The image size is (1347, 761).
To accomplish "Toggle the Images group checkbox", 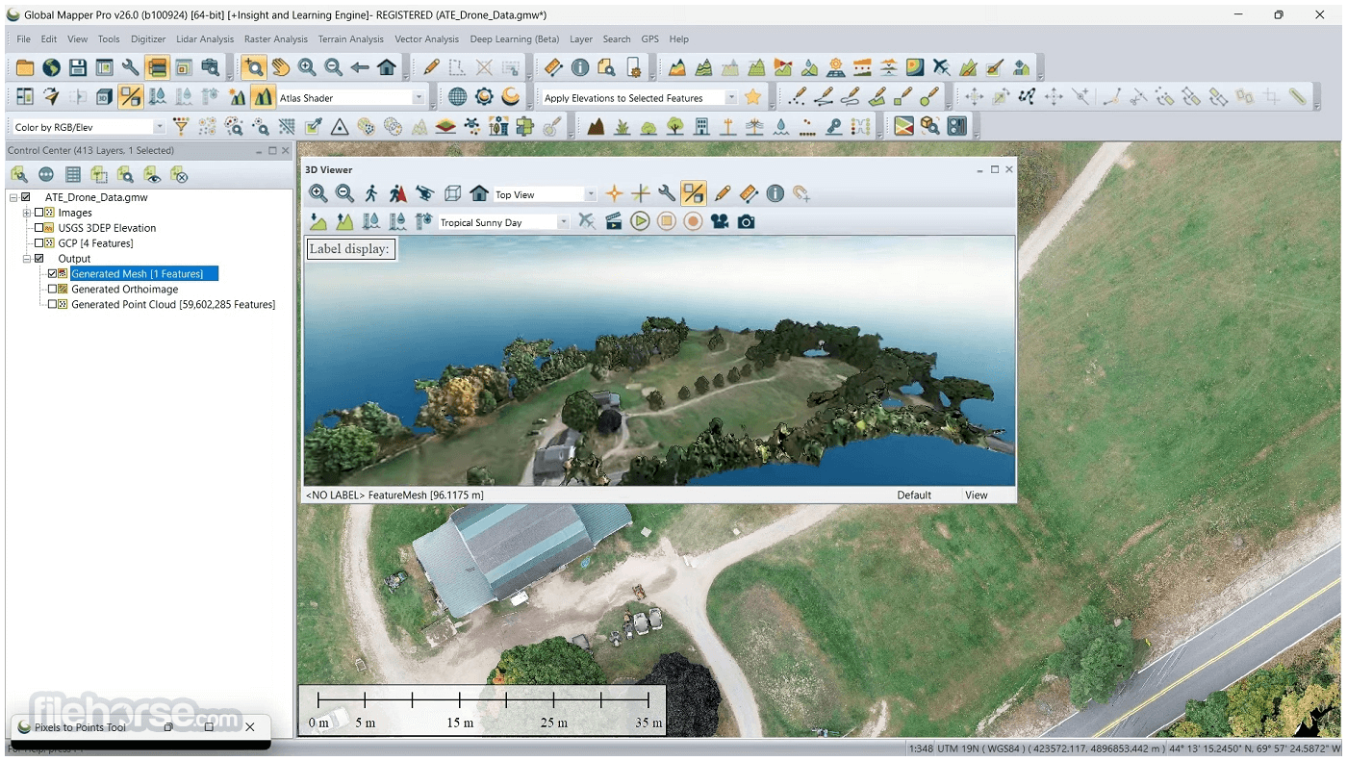I will pyautogui.click(x=39, y=213).
